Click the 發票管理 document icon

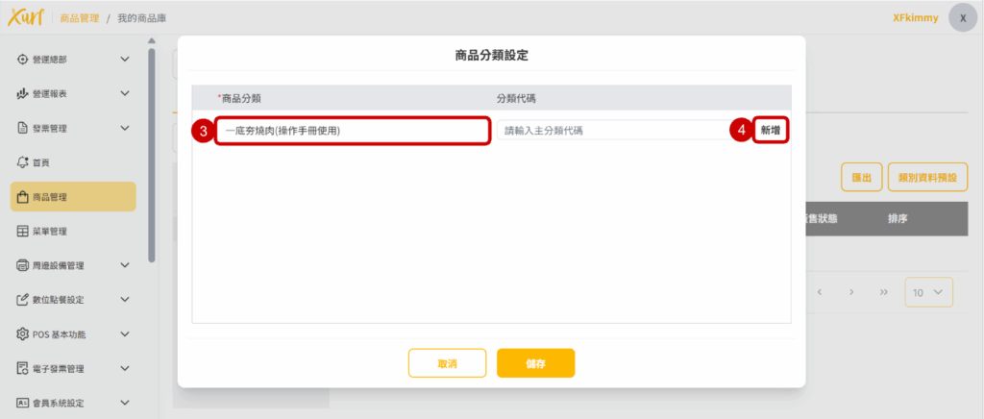23,128
